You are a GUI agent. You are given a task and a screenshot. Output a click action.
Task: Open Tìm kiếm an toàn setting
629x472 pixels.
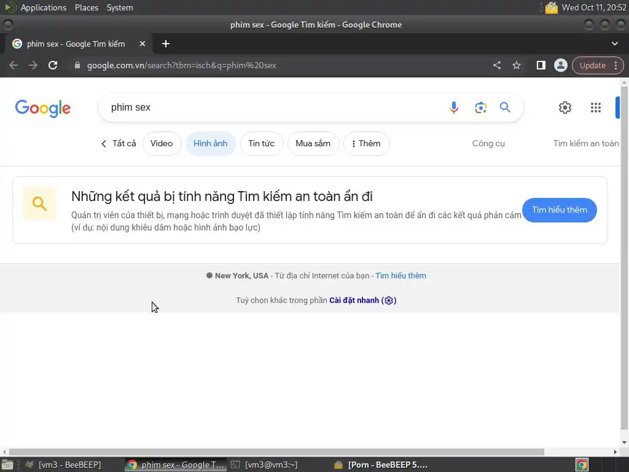[x=585, y=143]
